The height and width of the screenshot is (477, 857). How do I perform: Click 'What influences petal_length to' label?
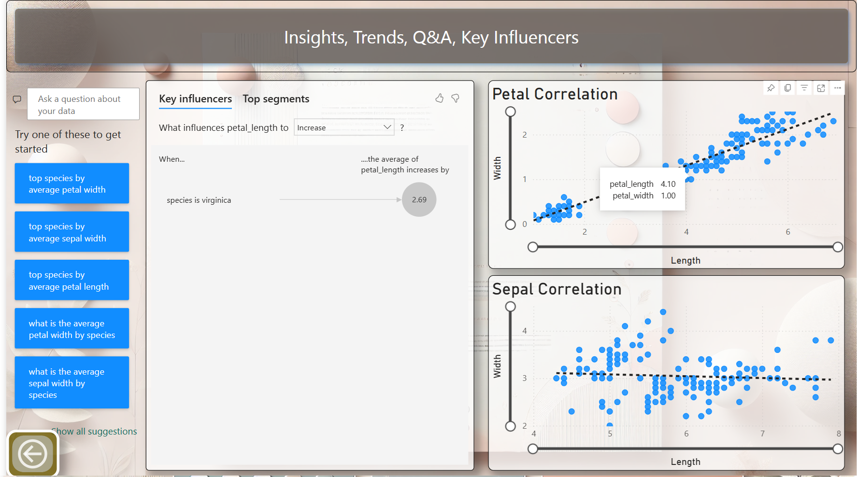tap(224, 127)
